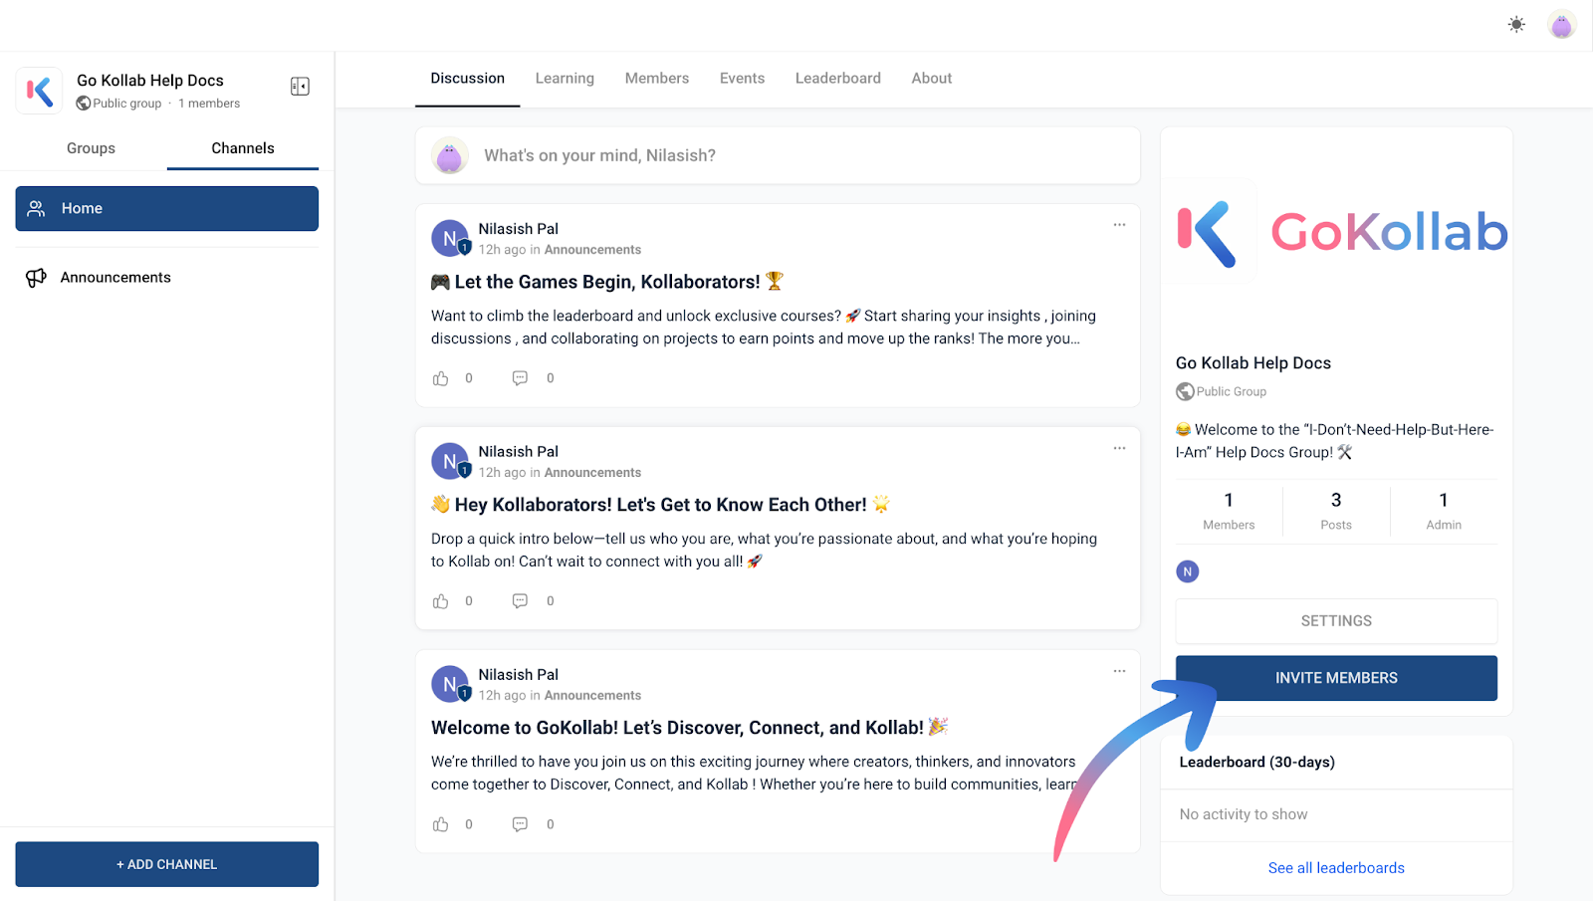Open See all leaderboards link
Image resolution: width=1593 pixels, height=901 pixels.
1336,868
